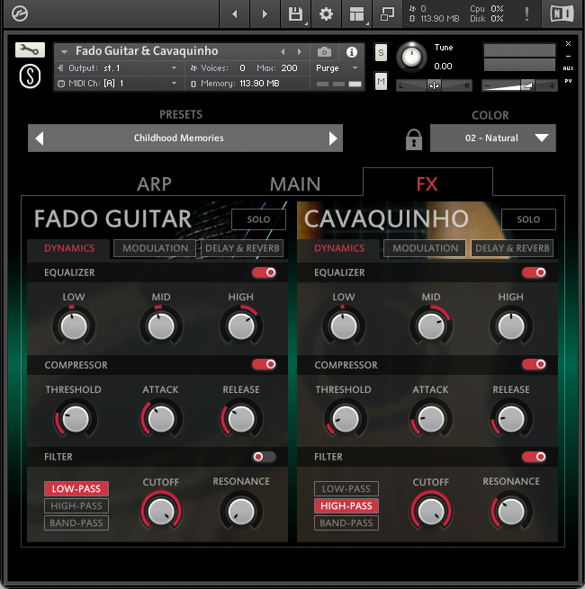Go to next instrument with top toolbar right arrow
585x589 pixels.
tap(265, 13)
